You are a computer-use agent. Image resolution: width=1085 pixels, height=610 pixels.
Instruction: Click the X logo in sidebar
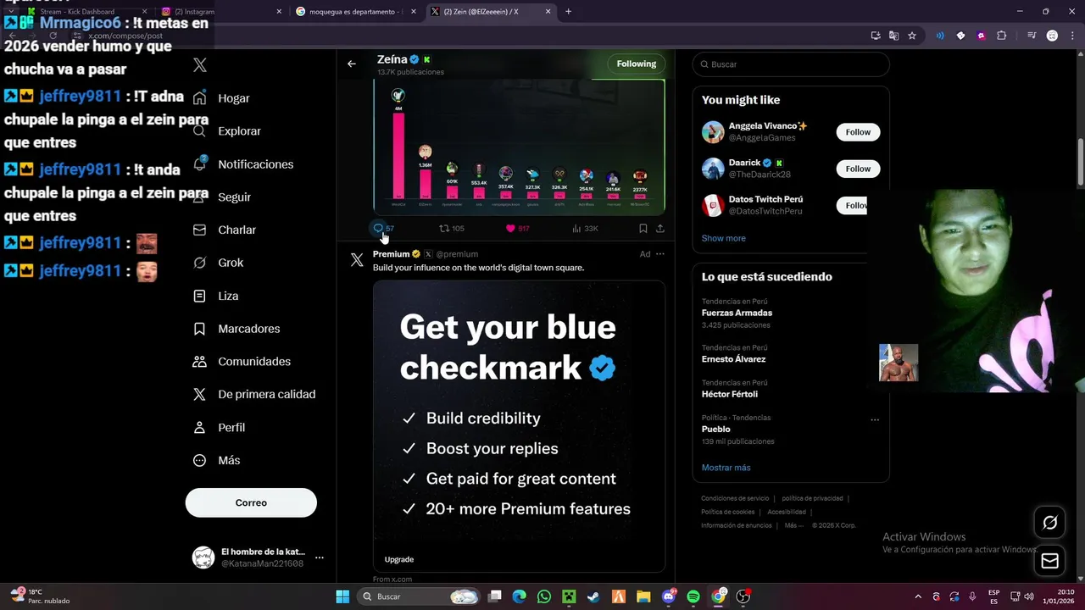200,65
